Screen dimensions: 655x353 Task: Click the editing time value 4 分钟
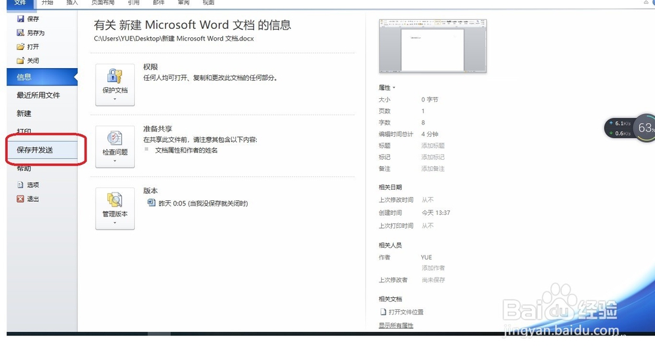[430, 134]
